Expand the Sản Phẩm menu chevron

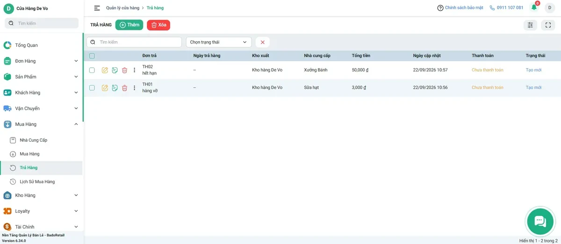tap(76, 77)
